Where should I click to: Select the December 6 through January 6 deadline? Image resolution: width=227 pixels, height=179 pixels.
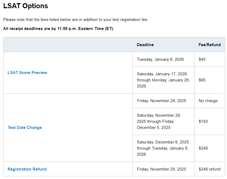point(163,148)
